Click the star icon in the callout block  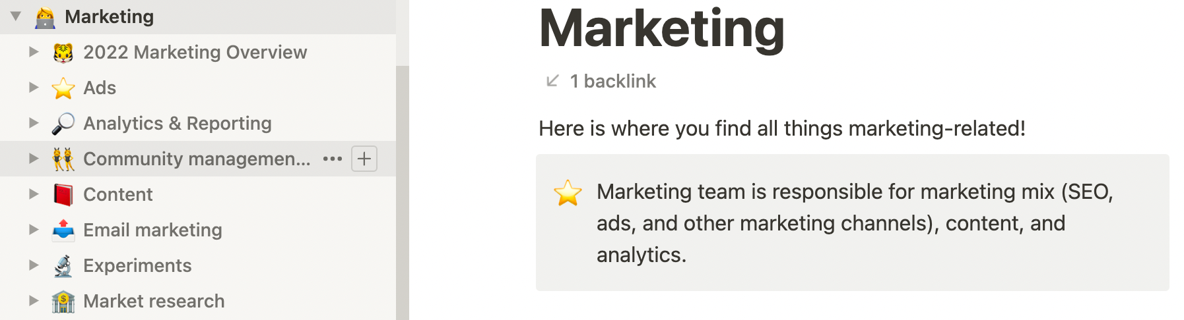point(568,193)
